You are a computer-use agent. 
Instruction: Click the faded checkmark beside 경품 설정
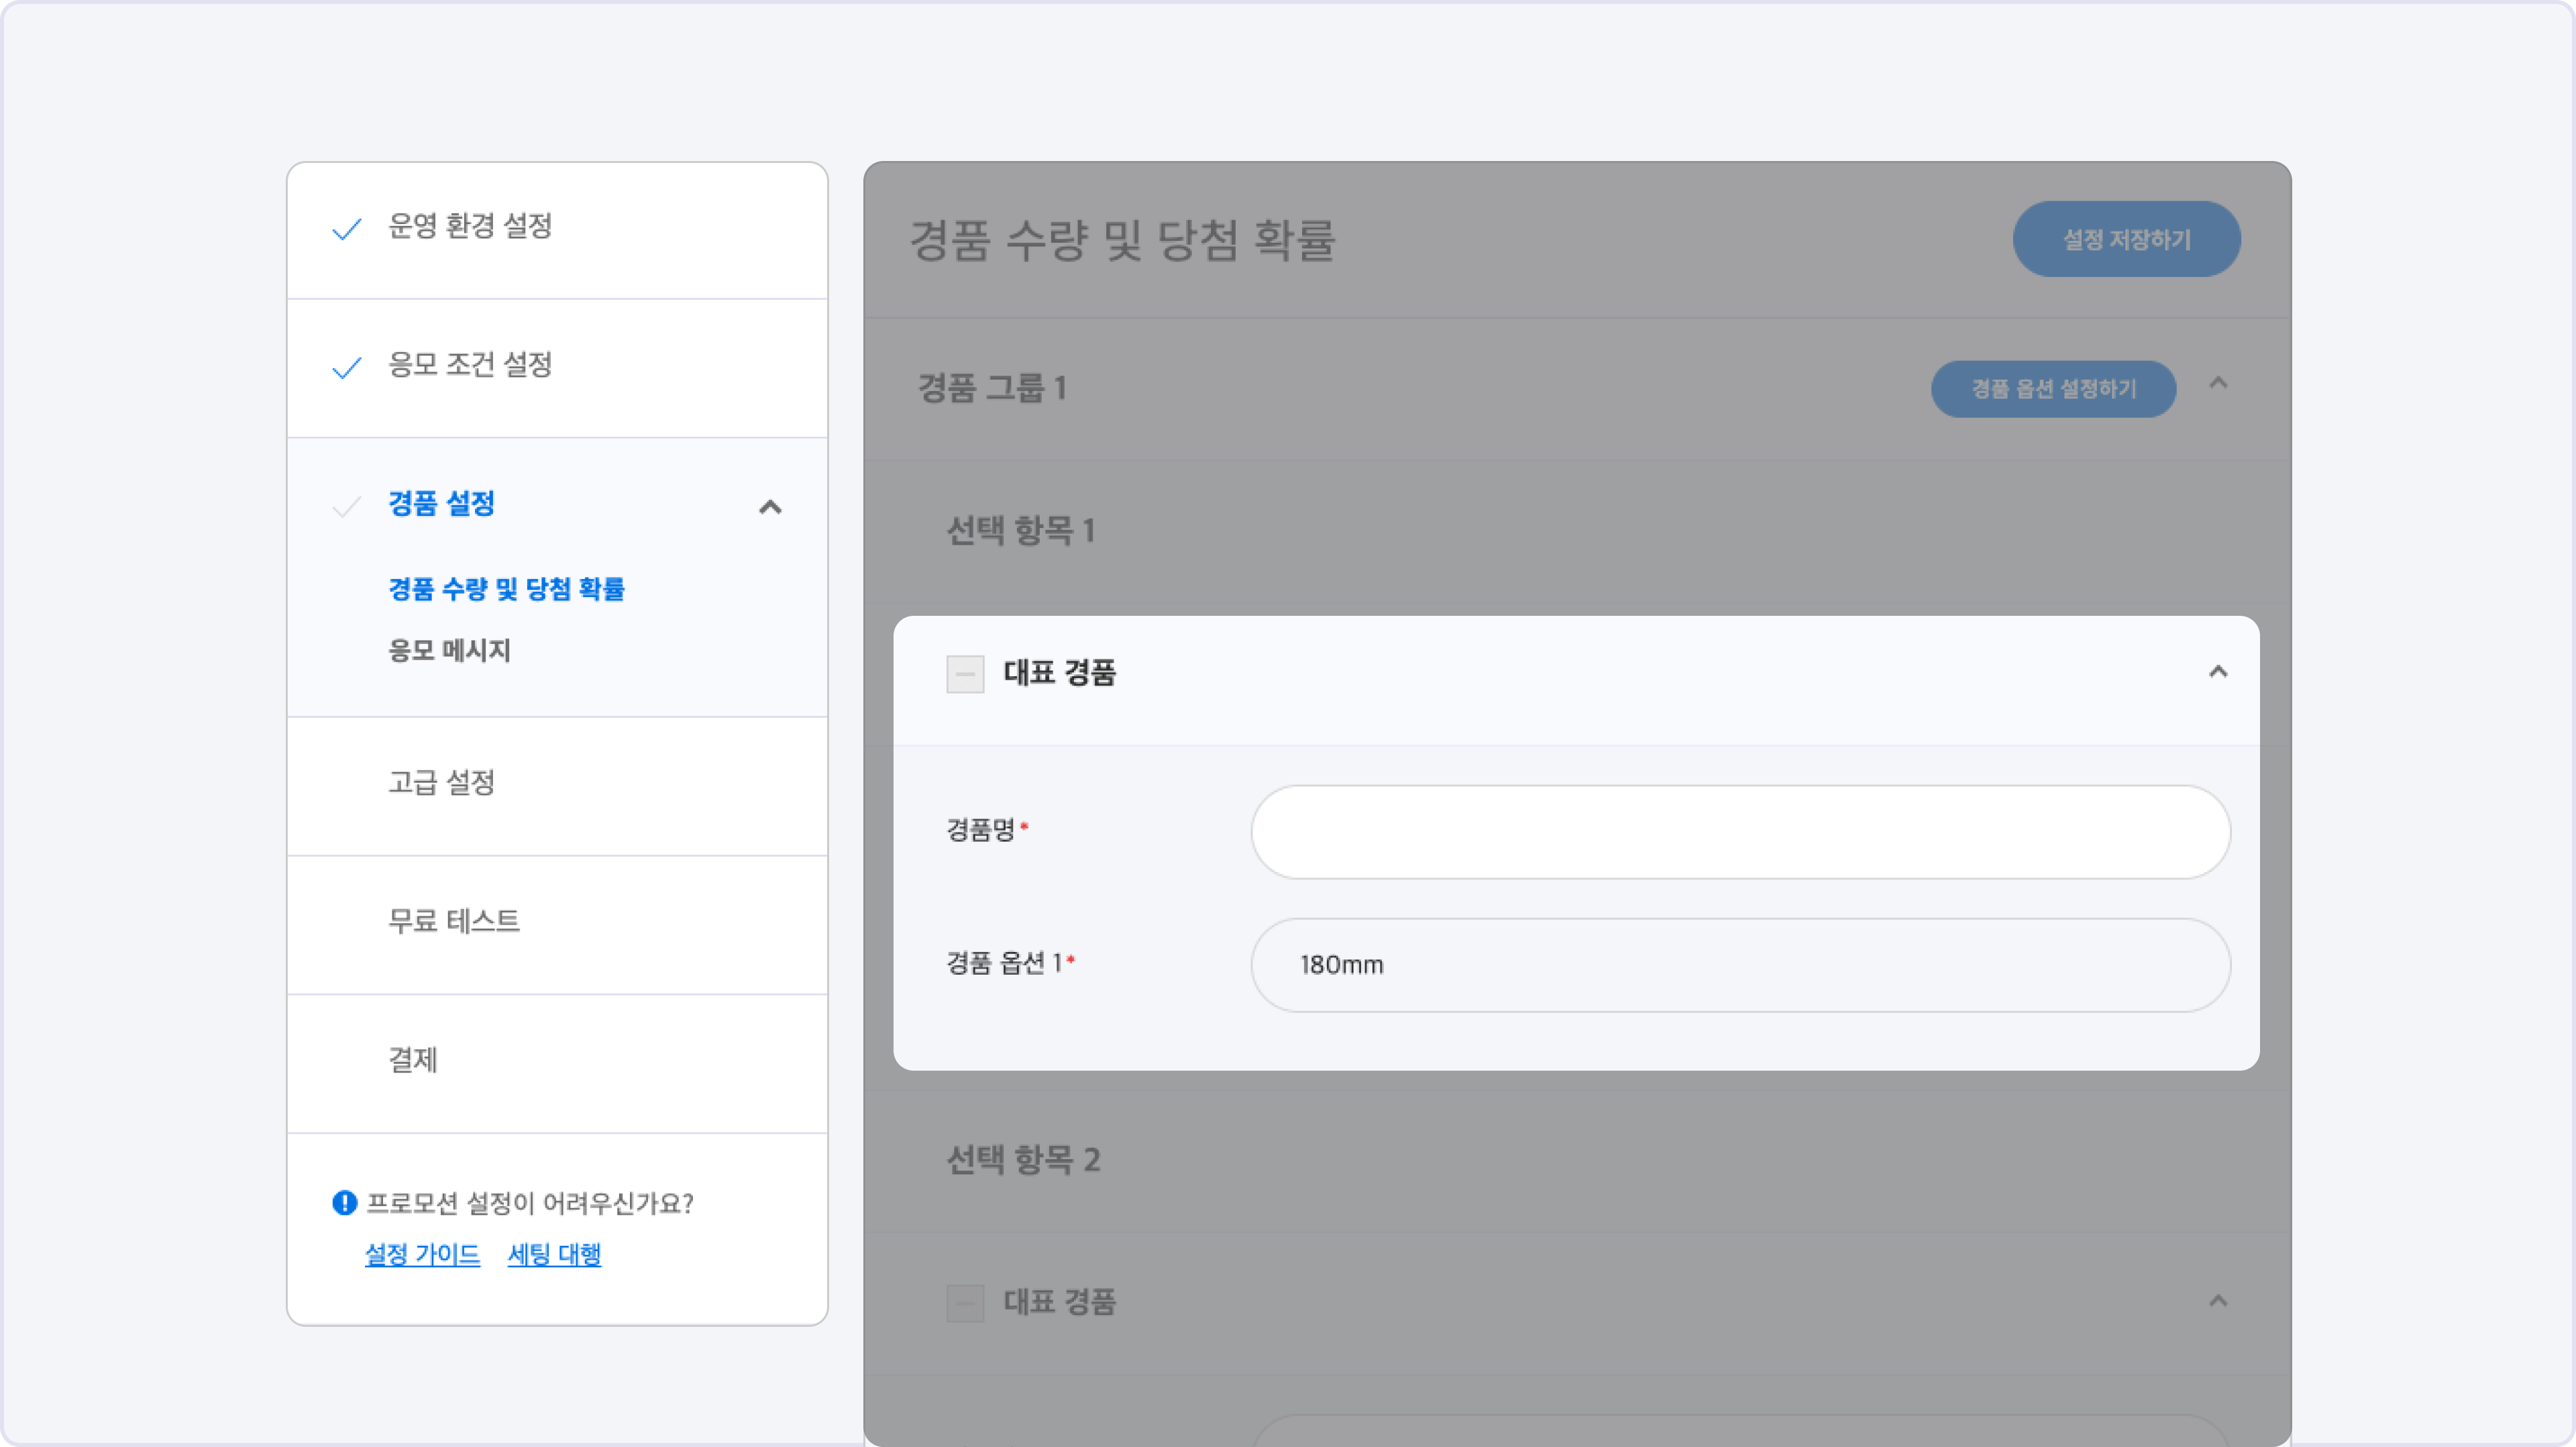tap(346, 506)
